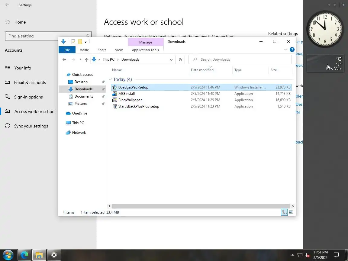Click This PC in the address breadcrumb
The image size is (348, 261).
pyautogui.click(x=108, y=60)
